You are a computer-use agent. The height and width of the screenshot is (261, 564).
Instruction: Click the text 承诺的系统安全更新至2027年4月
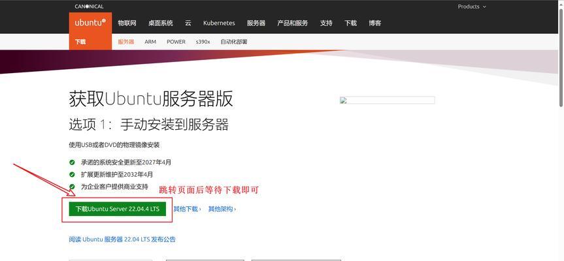click(x=126, y=162)
